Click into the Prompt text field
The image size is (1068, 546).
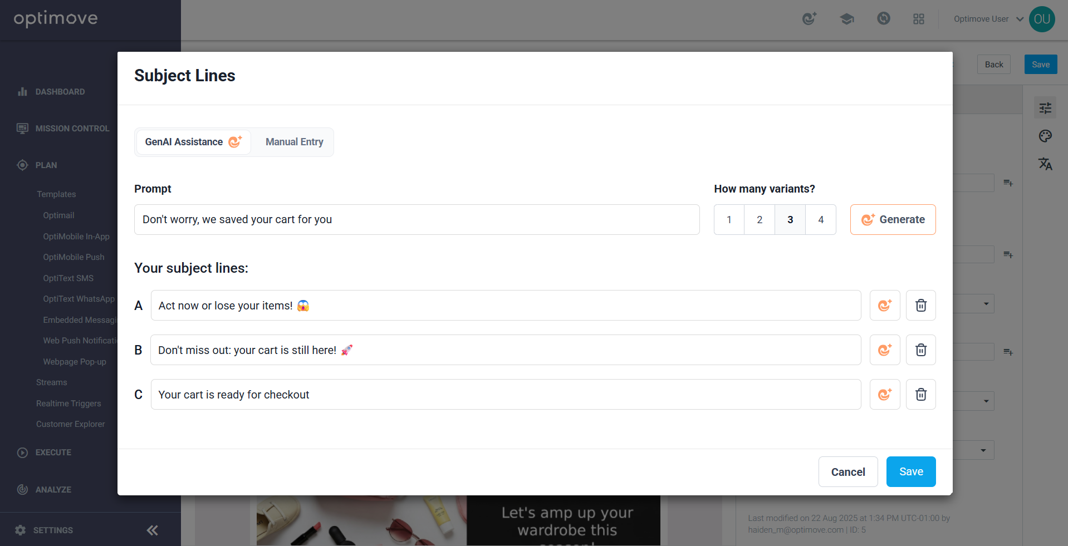[417, 220]
